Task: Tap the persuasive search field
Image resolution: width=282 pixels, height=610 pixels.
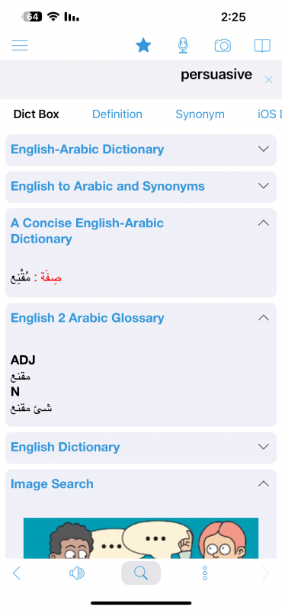Action: 133,79
